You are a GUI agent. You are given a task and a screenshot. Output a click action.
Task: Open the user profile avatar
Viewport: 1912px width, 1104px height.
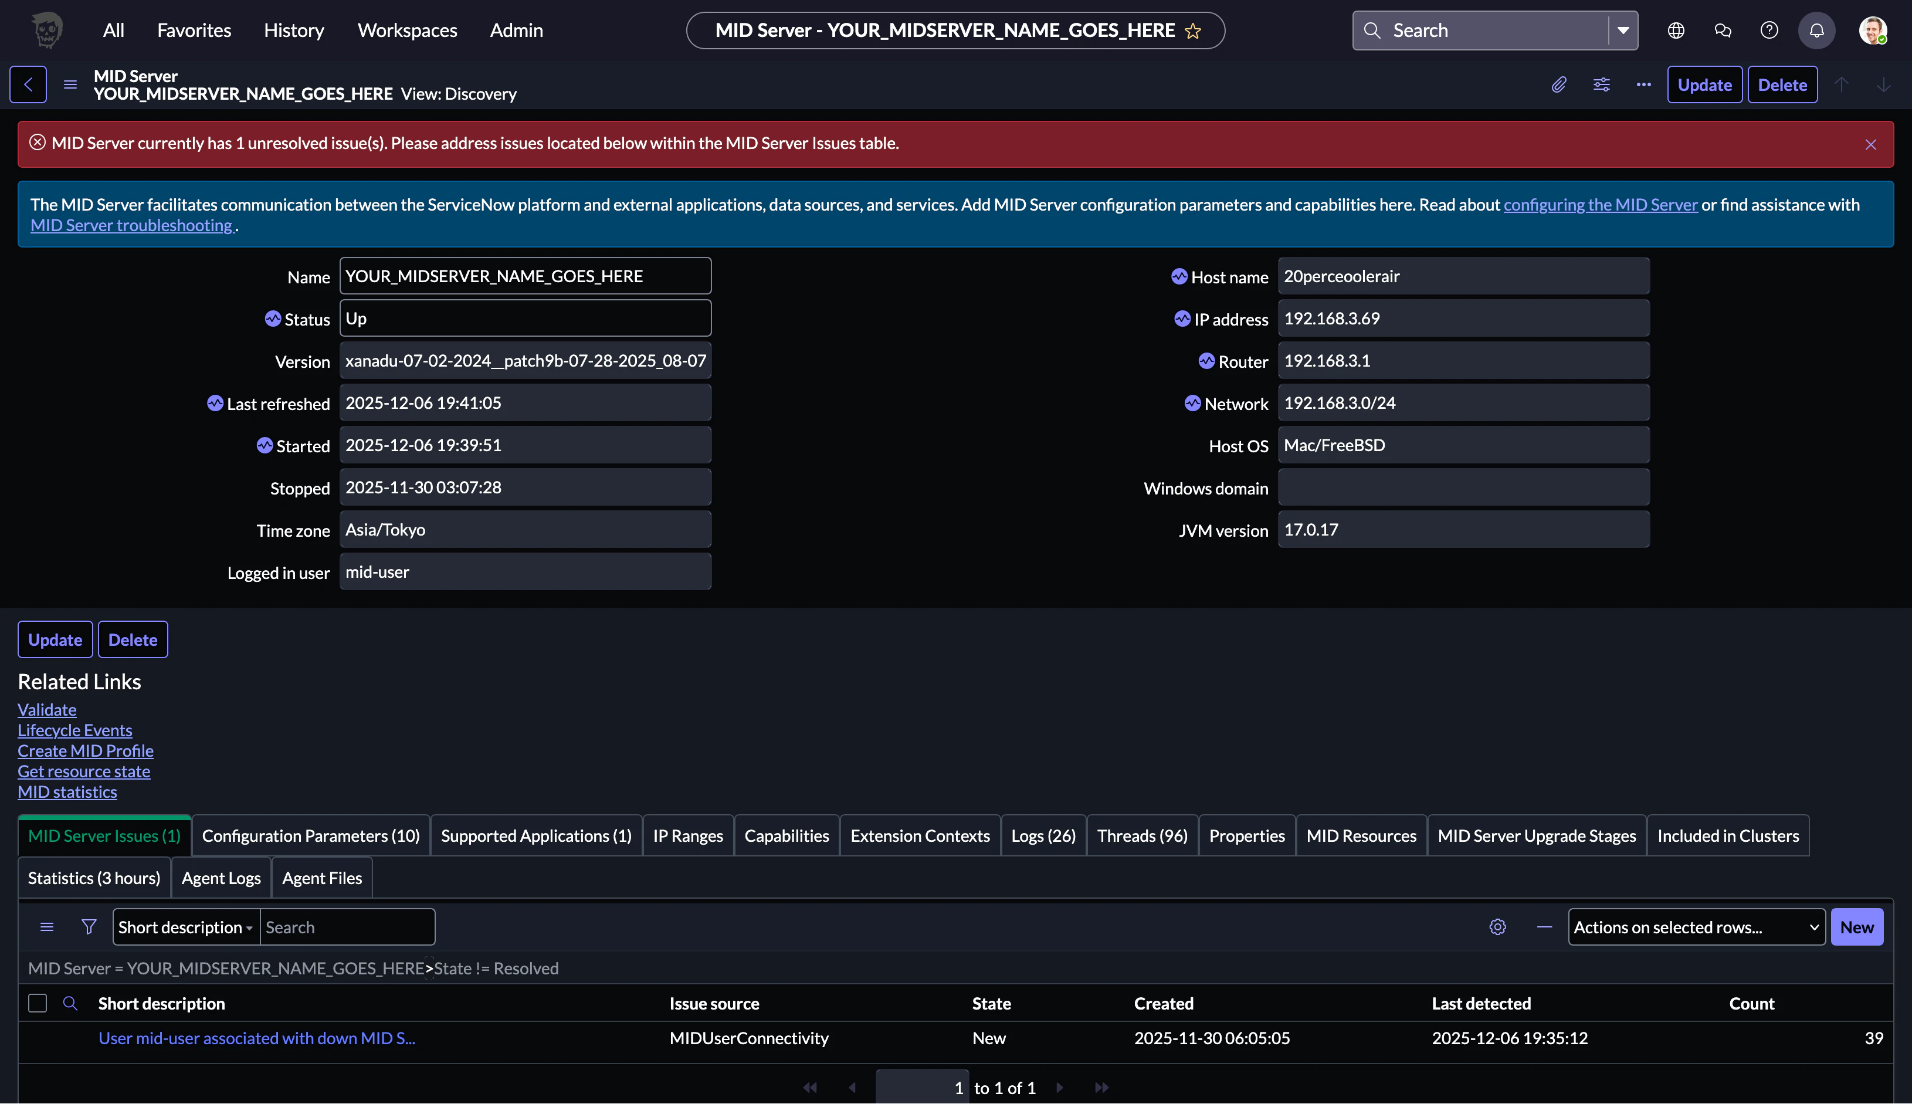click(x=1873, y=31)
